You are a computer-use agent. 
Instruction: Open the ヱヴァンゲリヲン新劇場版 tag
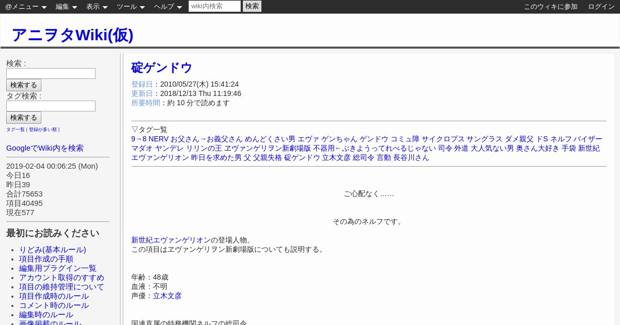coord(268,148)
